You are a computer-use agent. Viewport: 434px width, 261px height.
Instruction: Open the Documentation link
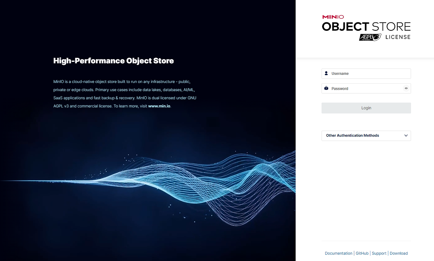point(338,253)
